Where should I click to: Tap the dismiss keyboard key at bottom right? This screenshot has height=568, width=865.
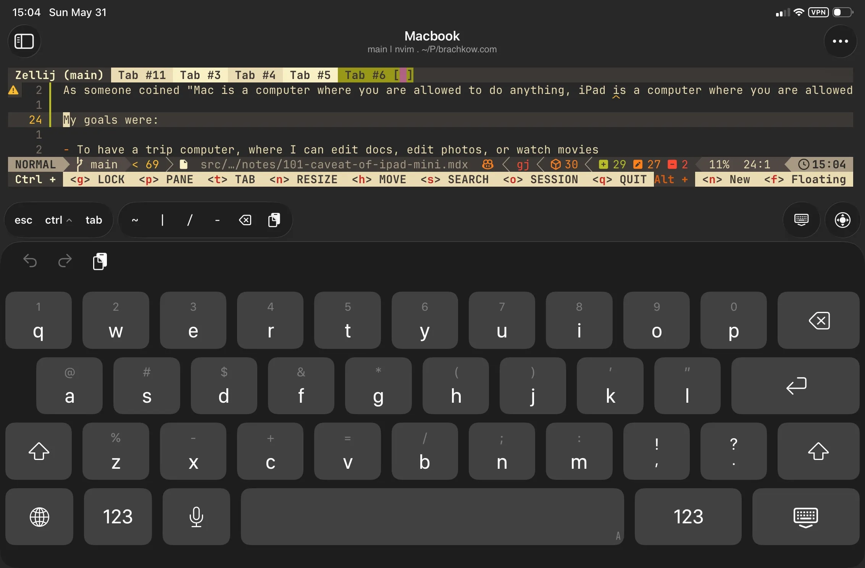pyautogui.click(x=806, y=516)
